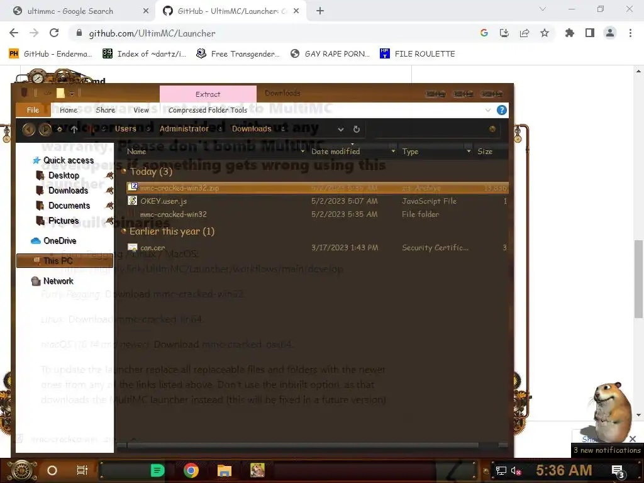This screenshot has height=483, width=644.
Task: Open the Type column filter dropdown
Action: 469,152
